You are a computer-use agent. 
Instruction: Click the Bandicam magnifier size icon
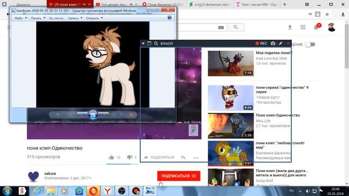tap(156, 44)
